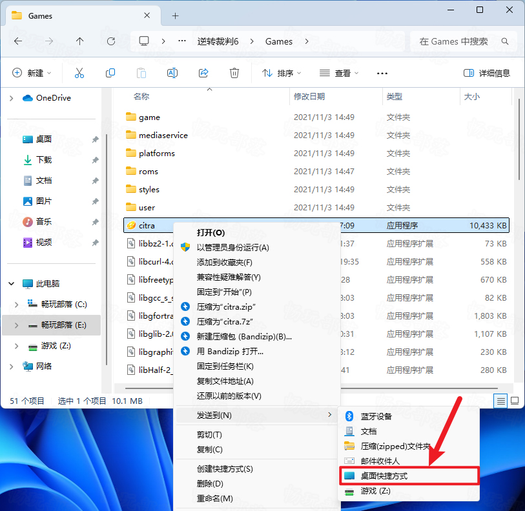Click the file list vertical scrollbar
Screen dimensions: 525x511
pos(519,141)
